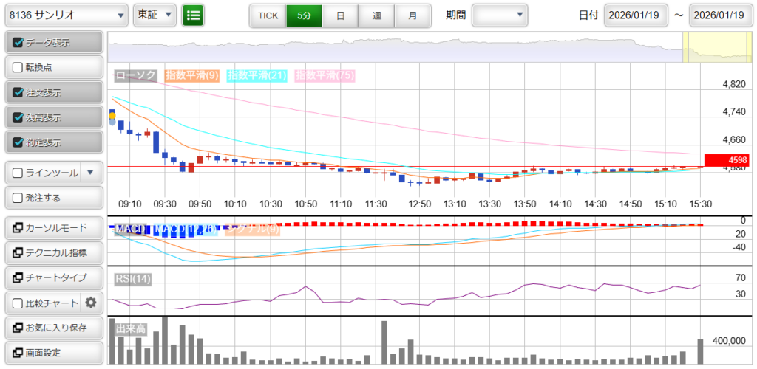
Task: Switch to the TICK timeframe tab
Action: 268,15
